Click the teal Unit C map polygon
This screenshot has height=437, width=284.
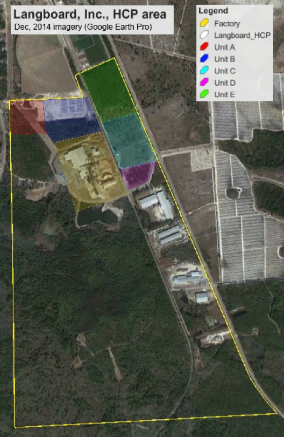[129, 141]
